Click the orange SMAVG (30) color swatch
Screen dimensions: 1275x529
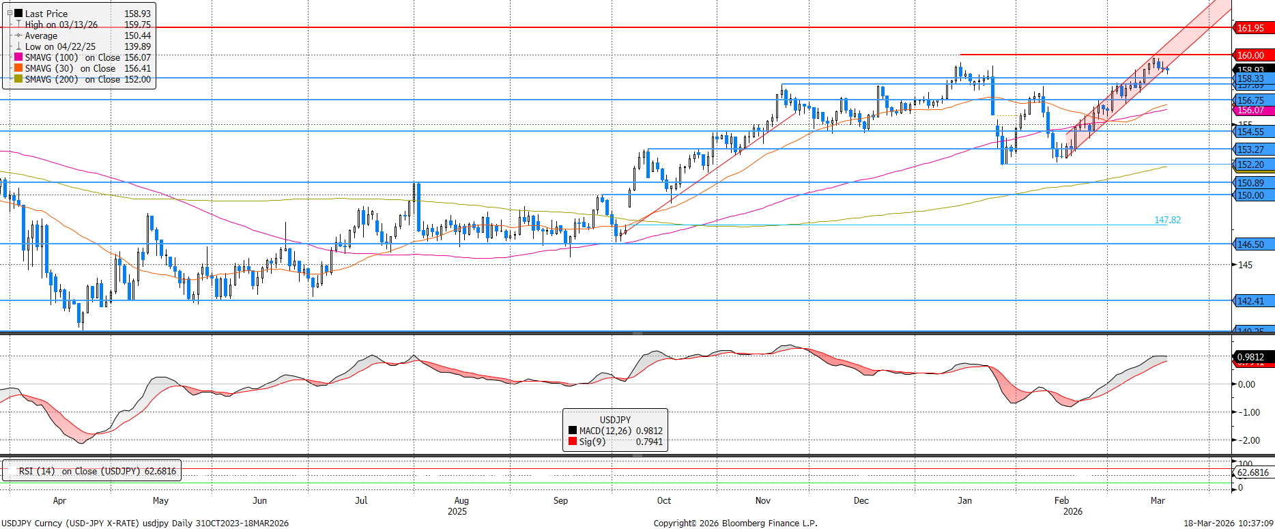(18, 68)
